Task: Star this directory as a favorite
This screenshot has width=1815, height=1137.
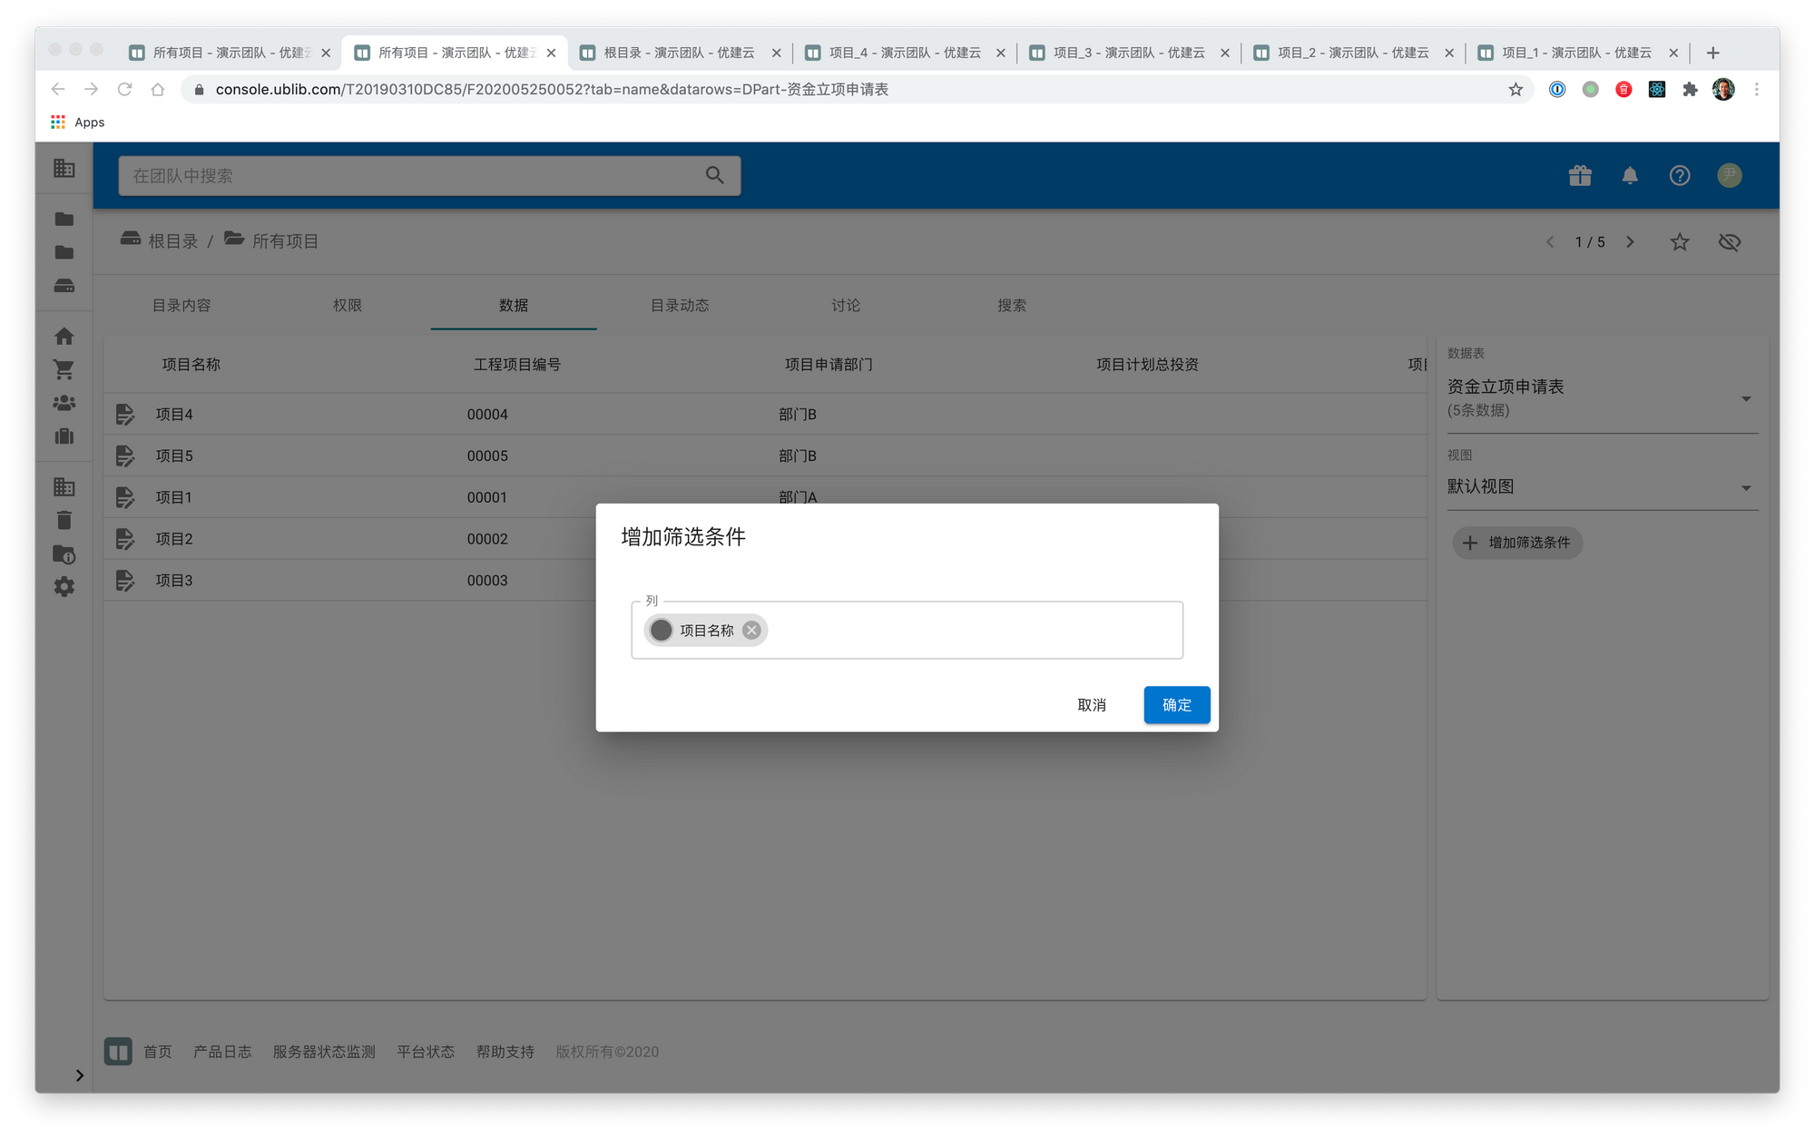Action: point(1679,242)
